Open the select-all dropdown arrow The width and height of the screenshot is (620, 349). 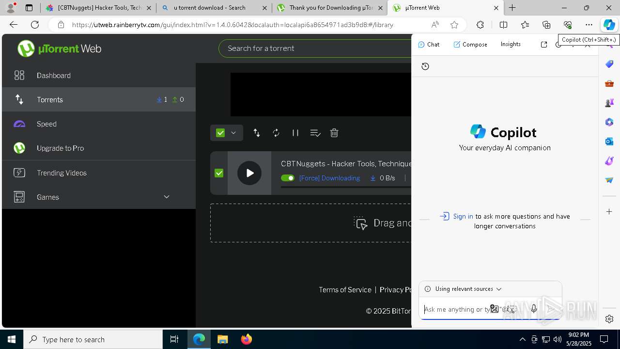click(x=233, y=133)
